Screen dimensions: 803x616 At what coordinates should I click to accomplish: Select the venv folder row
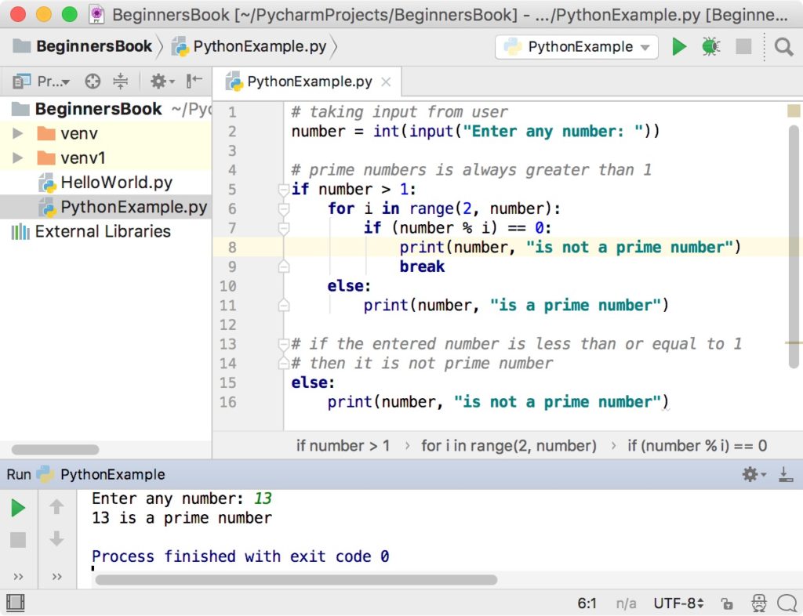coord(106,133)
